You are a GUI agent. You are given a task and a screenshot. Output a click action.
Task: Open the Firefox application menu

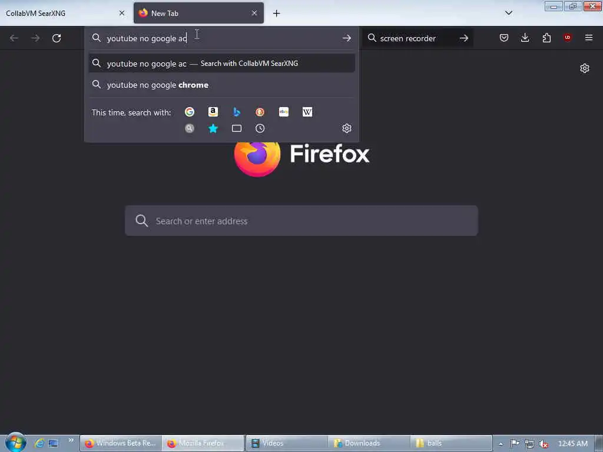click(589, 38)
